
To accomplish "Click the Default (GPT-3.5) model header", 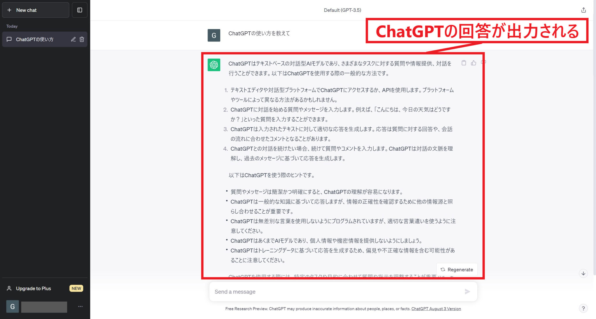I will 342,10.
